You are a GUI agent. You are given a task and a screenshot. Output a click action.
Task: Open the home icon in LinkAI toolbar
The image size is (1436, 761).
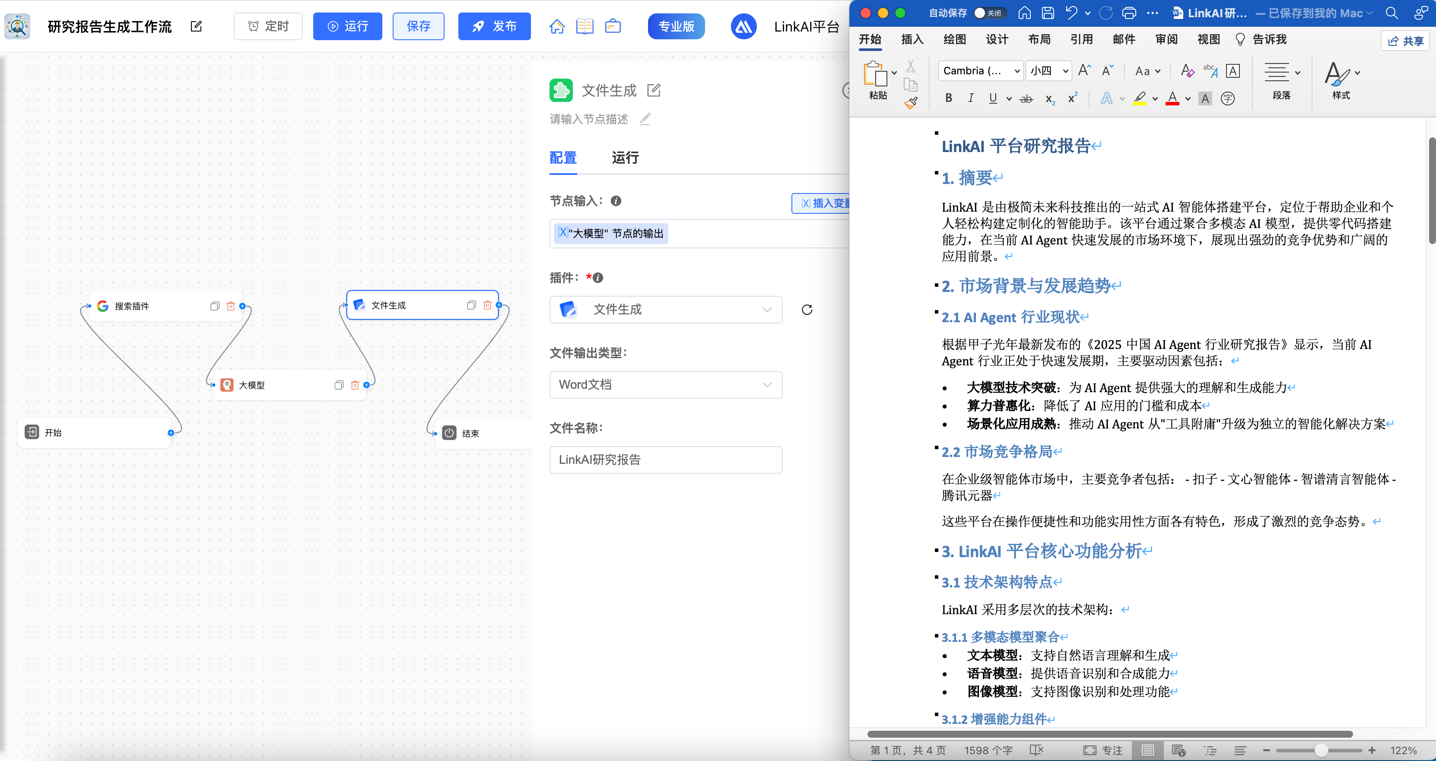[x=557, y=26]
